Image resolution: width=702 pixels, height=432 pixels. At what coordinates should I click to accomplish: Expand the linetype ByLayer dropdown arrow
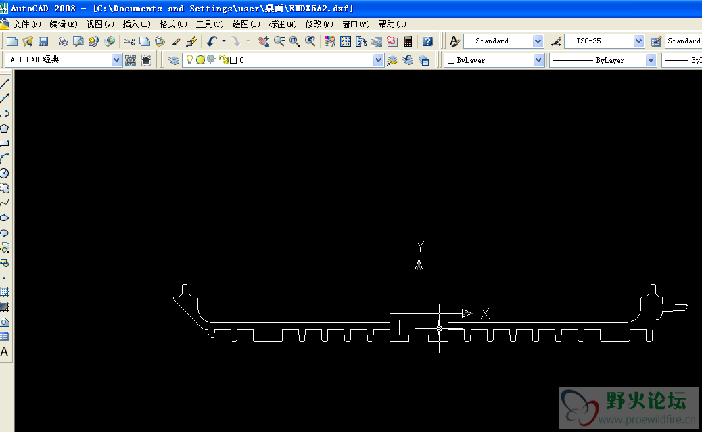[x=651, y=60]
